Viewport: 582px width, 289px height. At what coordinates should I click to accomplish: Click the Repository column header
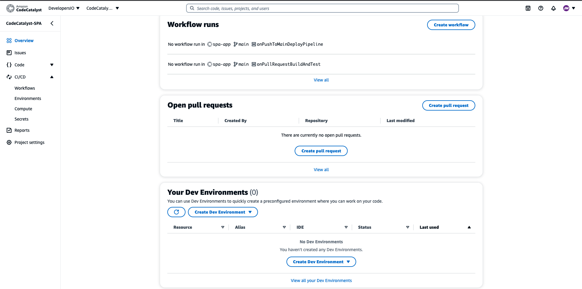(x=316, y=121)
